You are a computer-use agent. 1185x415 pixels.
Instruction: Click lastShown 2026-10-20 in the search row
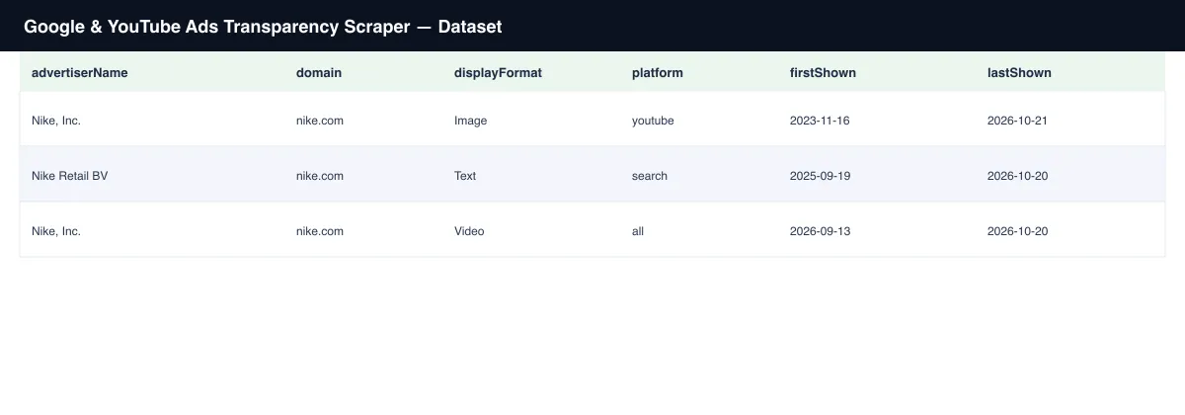1017,176
